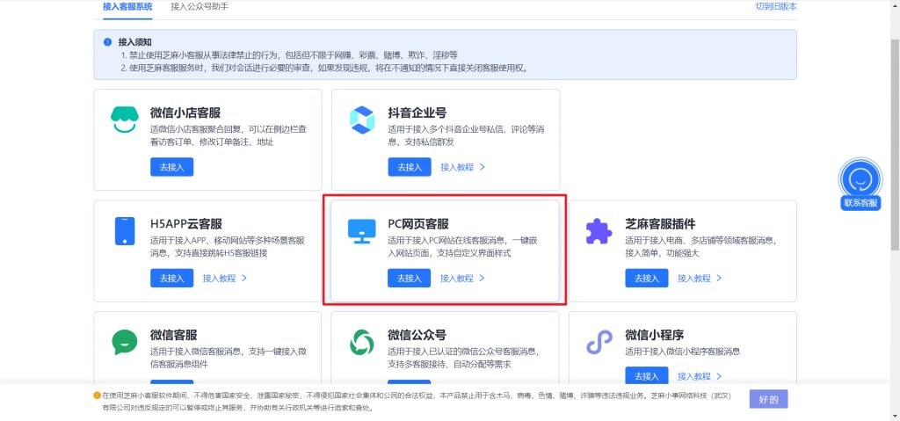Switch to the 接入客服系统 tab
The width and height of the screenshot is (900, 421).
(127, 7)
